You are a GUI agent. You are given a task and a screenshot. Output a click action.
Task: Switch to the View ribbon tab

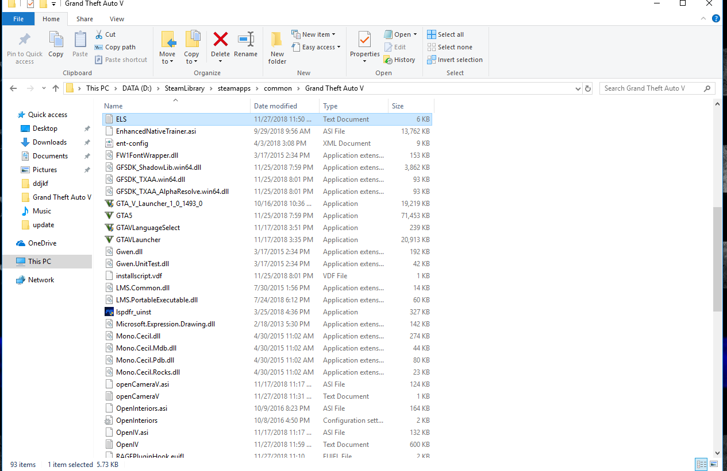pyautogui.click(x=117, y=19)
